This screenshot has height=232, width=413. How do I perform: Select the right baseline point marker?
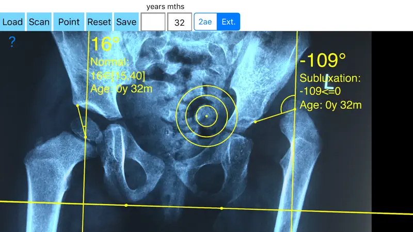coord(221,208)
